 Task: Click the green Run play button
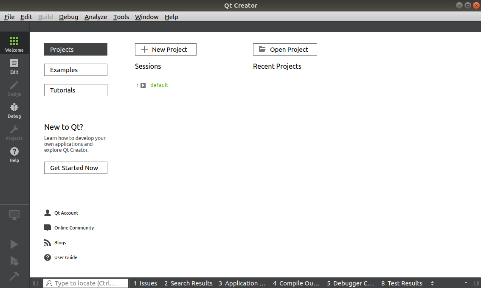pyautogui.click(x=14, y=244)
